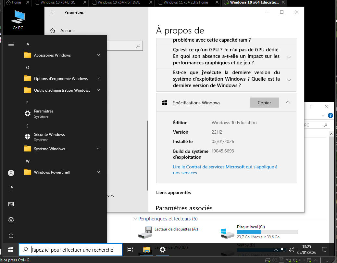This screenshot has height=263, width=337.
Task: Switch to File Explorer on taskbar
Action: pyautogui.click(x=146, y=250)
